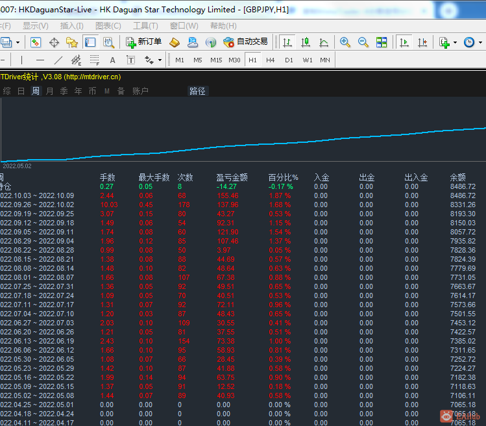
Task: Set timeframe to M30
Action: [234, 60]
